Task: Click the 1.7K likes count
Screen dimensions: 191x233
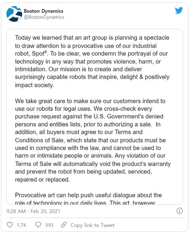Action: 21,225
